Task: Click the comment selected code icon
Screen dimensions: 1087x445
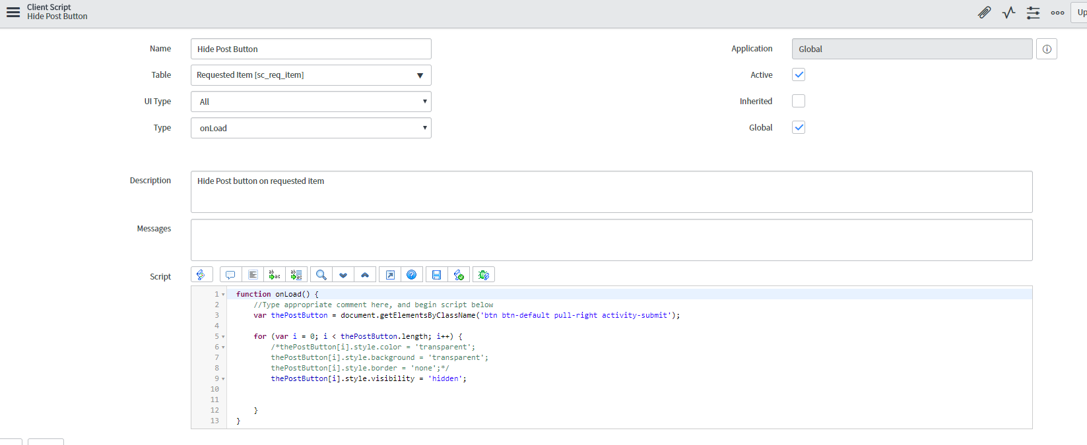Action: (230, 275)
